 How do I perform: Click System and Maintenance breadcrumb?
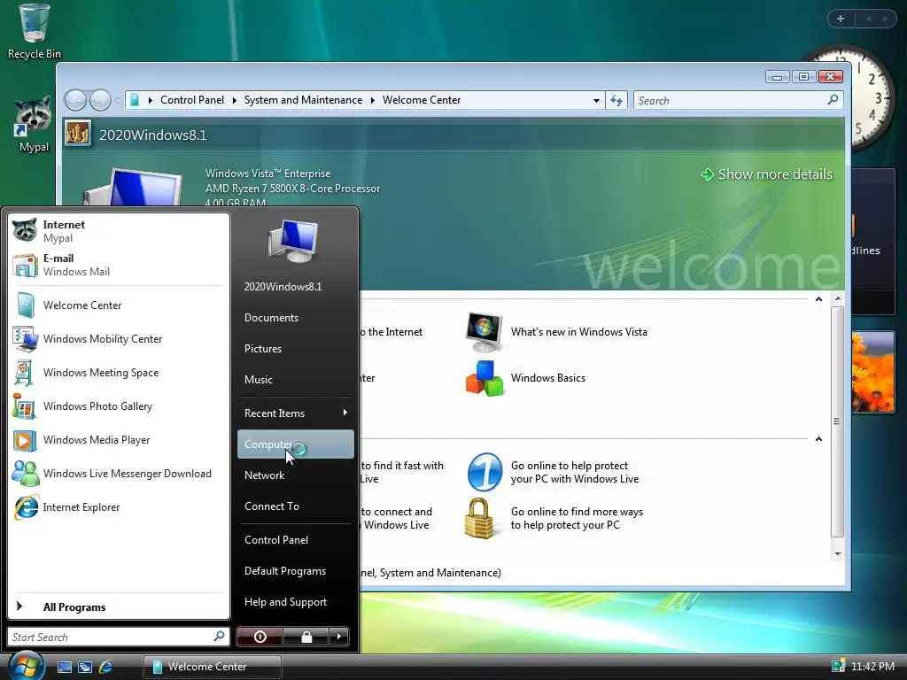coord(303,100)
